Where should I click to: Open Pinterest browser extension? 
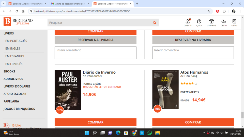[218, 11]
